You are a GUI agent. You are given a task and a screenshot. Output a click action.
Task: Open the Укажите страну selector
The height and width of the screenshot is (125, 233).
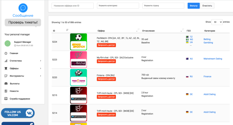point(163,6)
